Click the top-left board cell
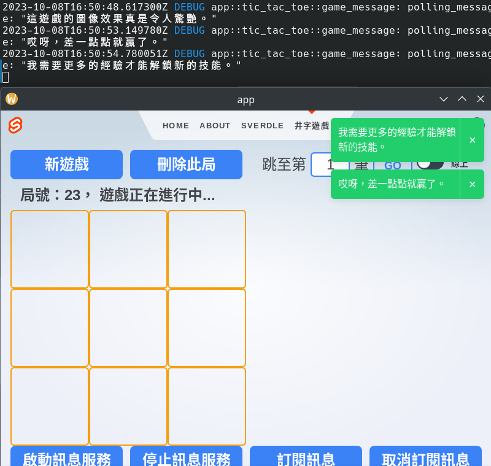 click(x=50, y=249)
